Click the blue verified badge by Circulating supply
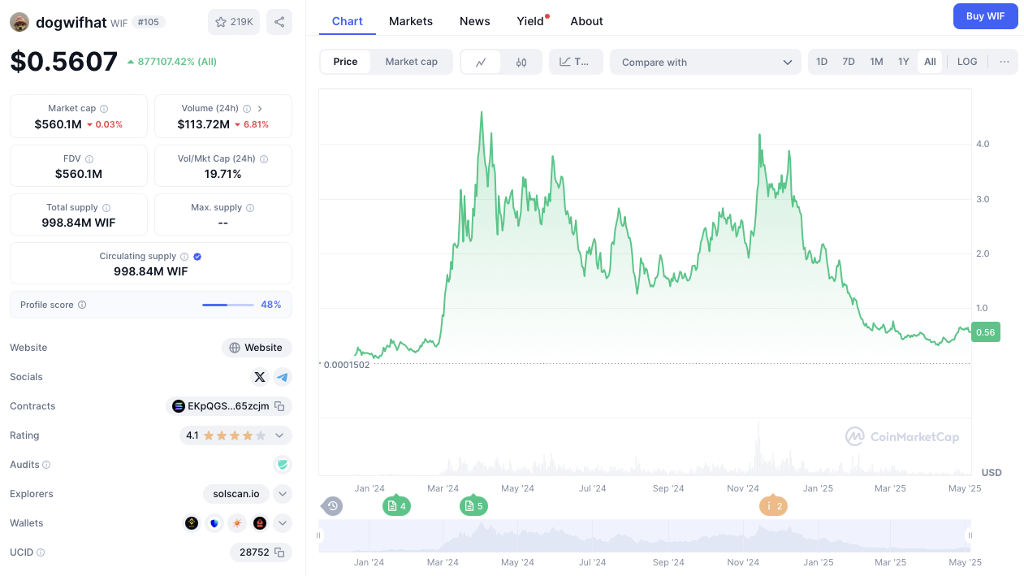Screen dimensions: 1024x576 [x=197, y=257]
